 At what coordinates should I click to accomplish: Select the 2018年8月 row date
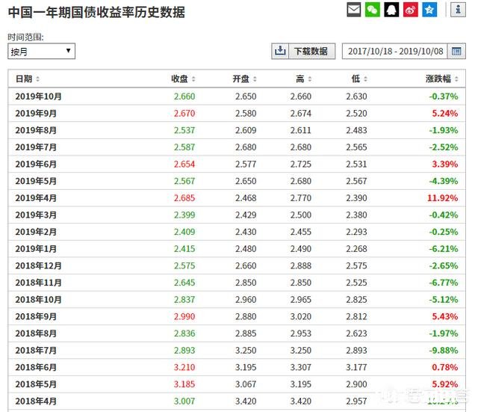[x=36, y=333]
